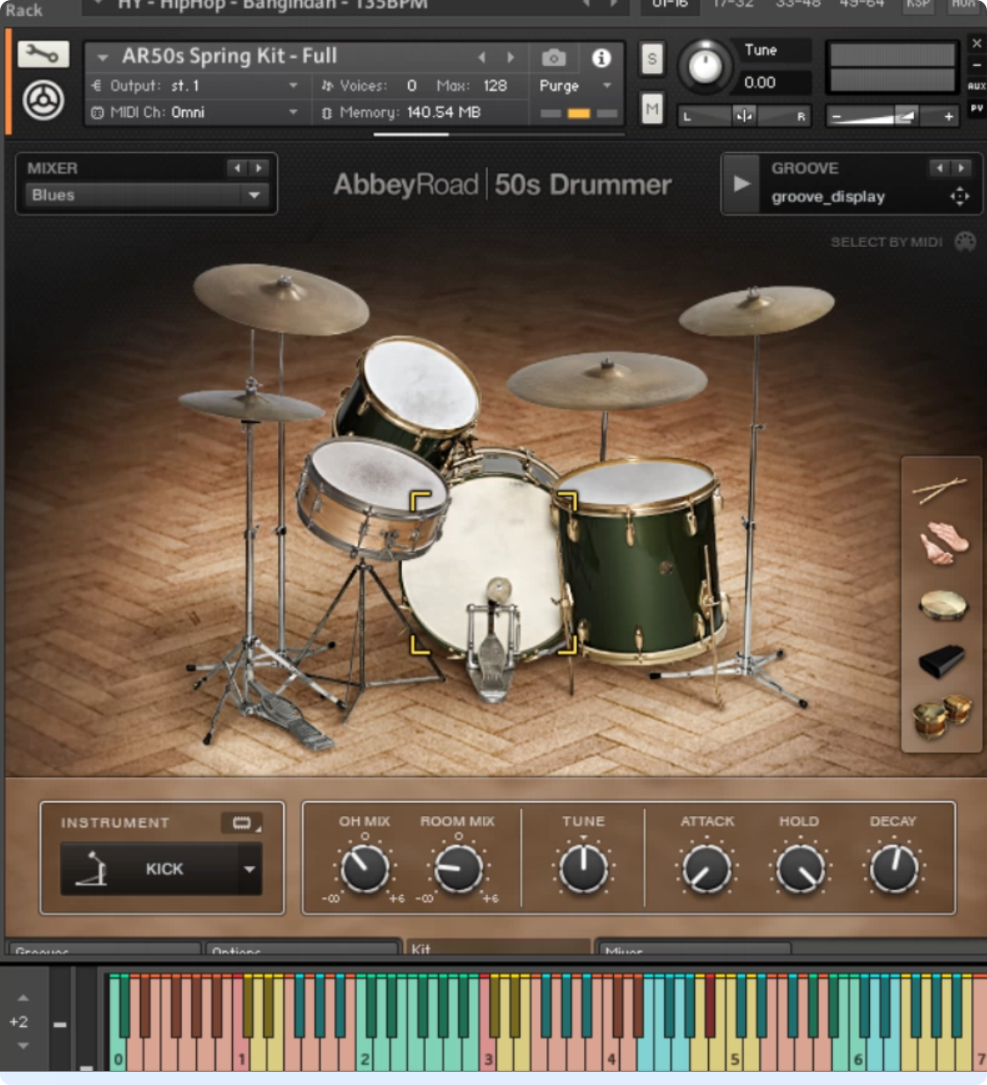Open the Purge dropdown menu
The image size is (987, 1085).
pos(575,85)
